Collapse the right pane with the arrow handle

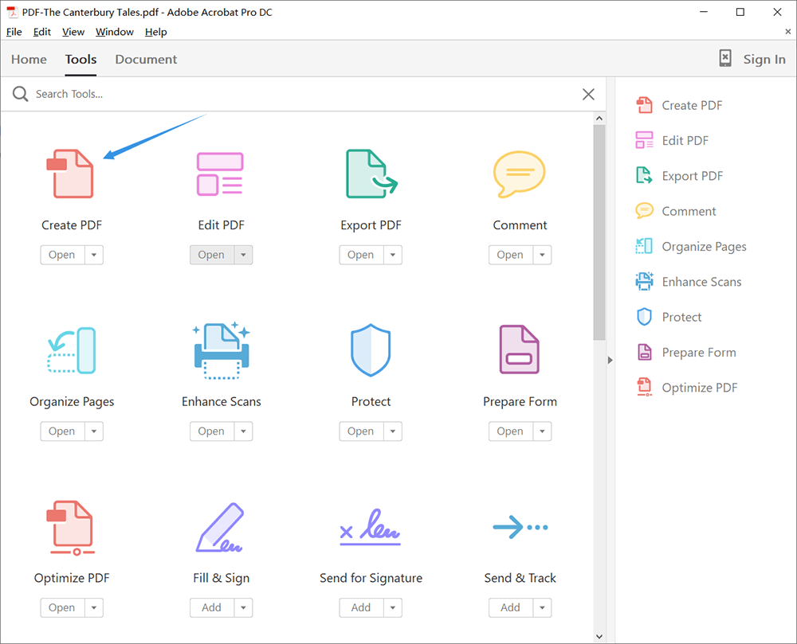[x=611, y=361]
